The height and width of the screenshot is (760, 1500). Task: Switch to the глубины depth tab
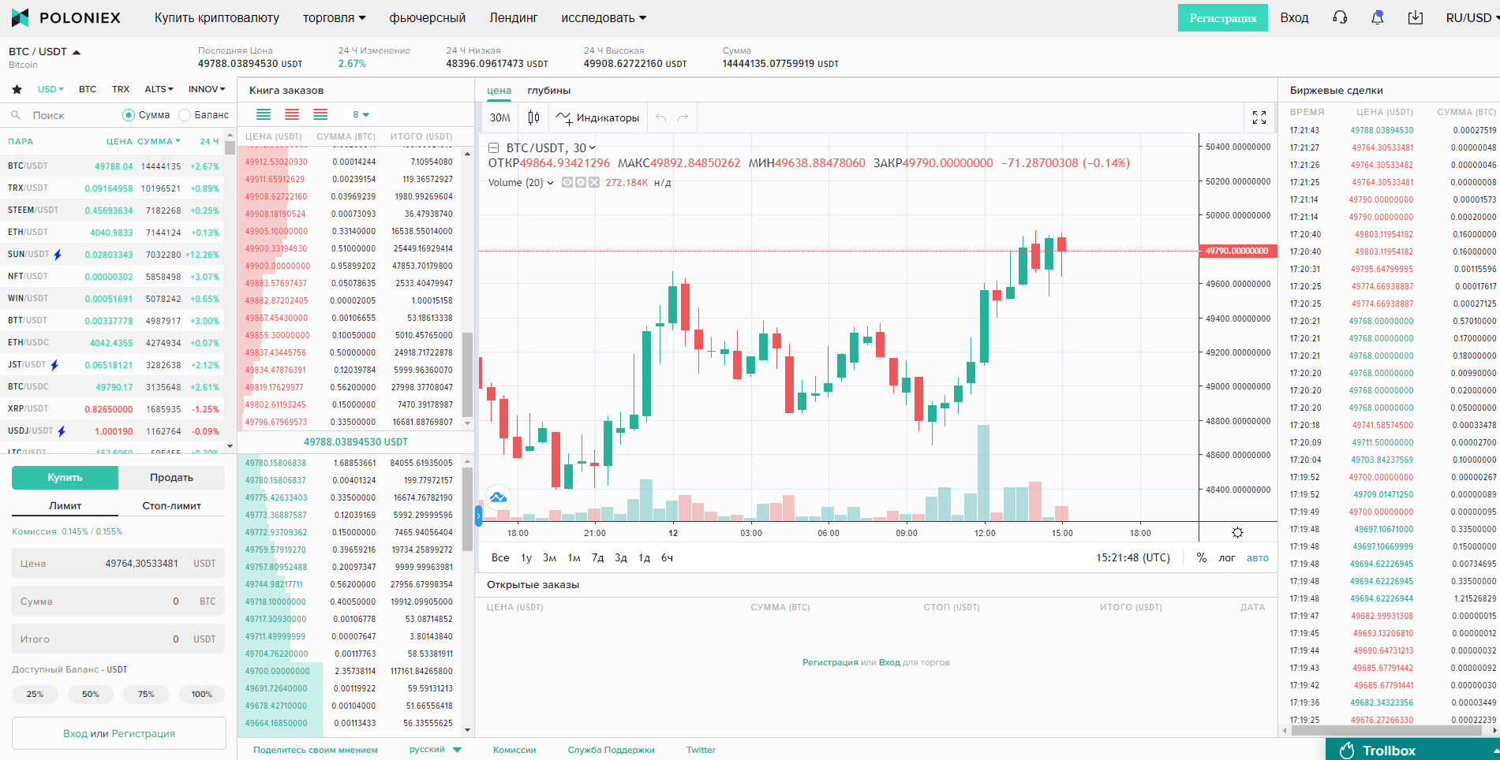click(x=549, y=91)
